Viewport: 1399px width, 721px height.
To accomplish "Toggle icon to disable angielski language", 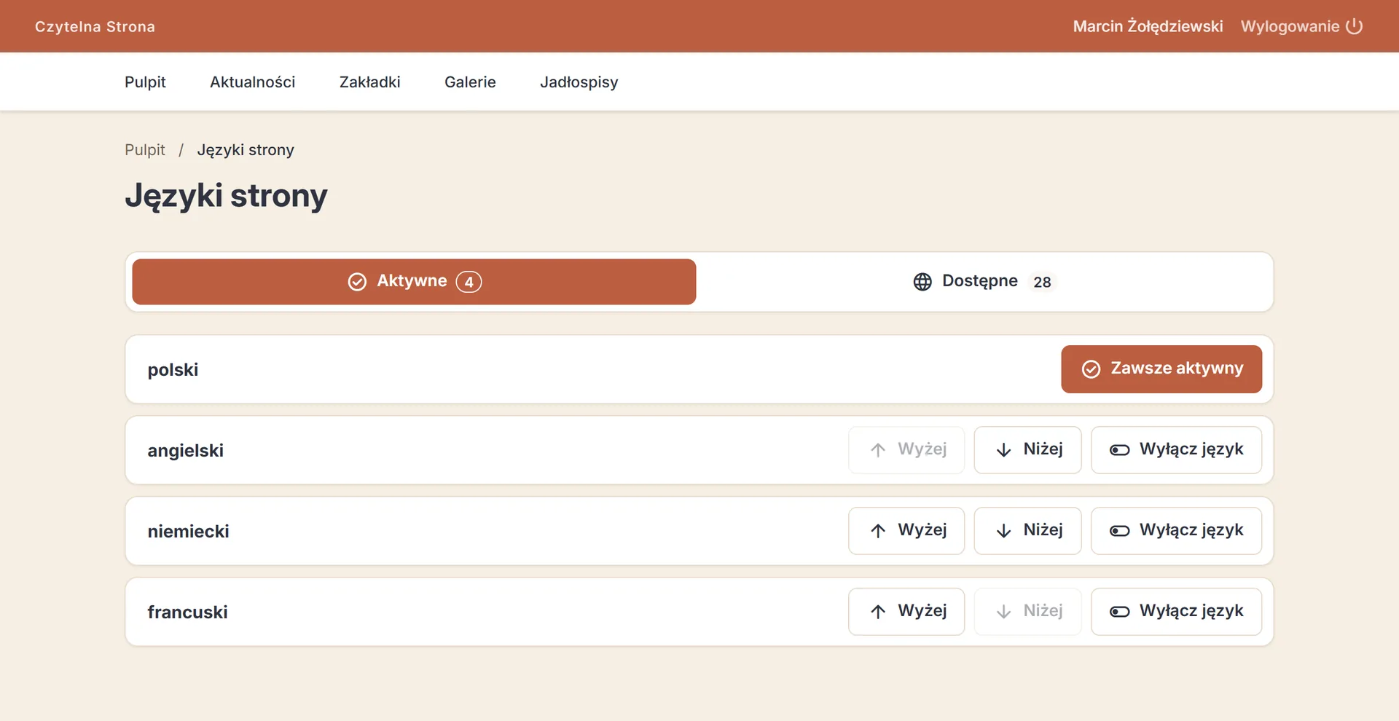I will coord(1119,450).
